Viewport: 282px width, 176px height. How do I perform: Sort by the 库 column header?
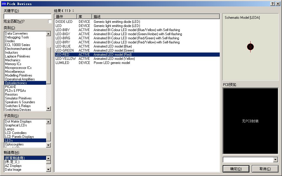pyautogui.click(x=84, y=16)
